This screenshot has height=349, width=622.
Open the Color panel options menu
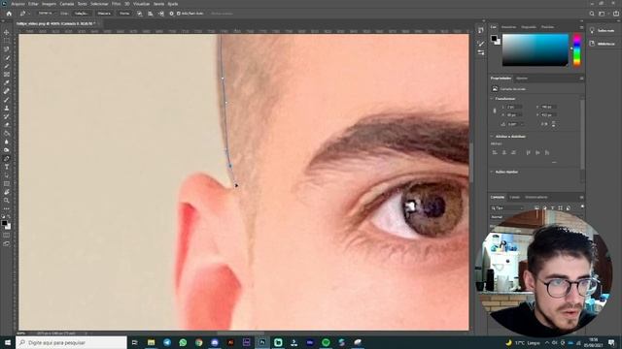[581, 27]
